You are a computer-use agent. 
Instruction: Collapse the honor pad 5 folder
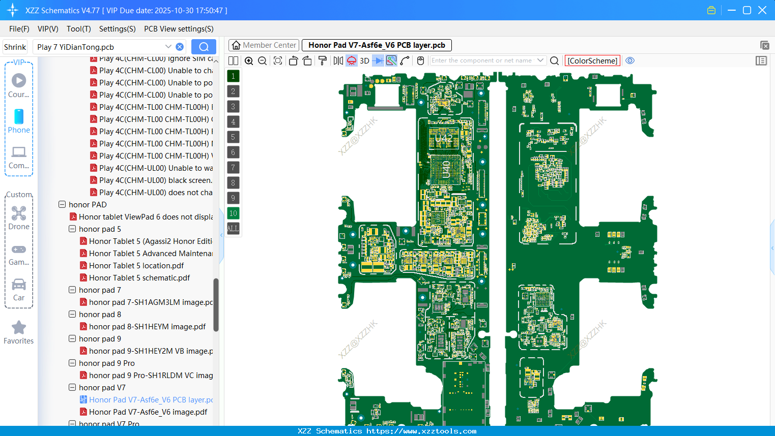point(72,229)
